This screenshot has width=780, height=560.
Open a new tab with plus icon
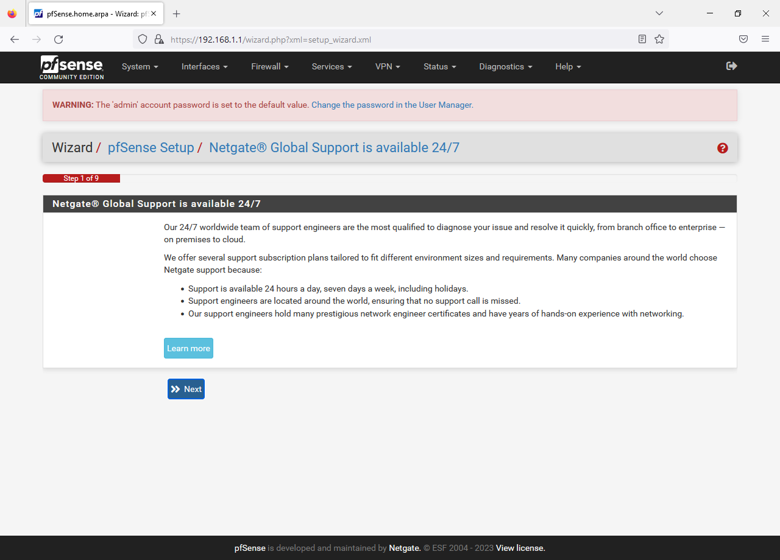177,13
